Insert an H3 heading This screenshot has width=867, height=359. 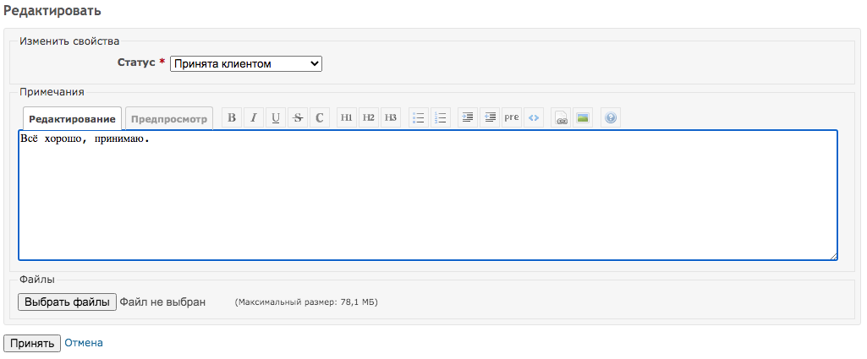[391, 118]
